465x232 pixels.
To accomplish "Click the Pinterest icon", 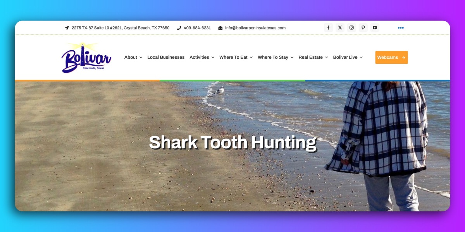I will (x=363, y=27).
